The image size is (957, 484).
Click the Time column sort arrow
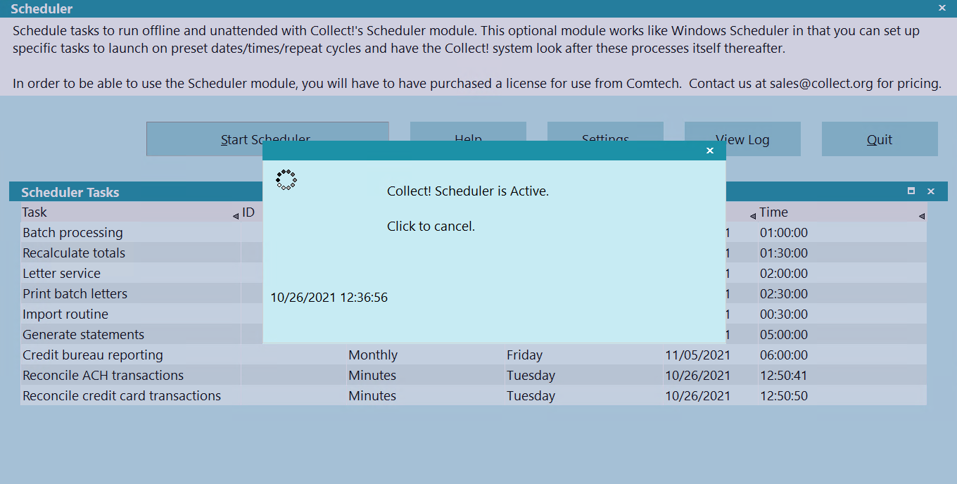[922, 216]
